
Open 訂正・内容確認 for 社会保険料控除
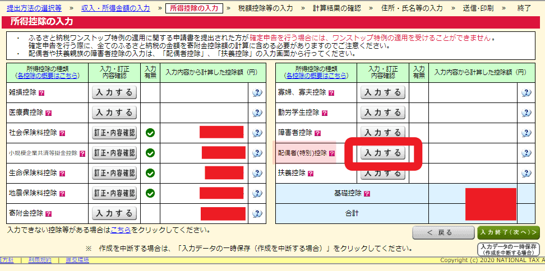(114, 133)
